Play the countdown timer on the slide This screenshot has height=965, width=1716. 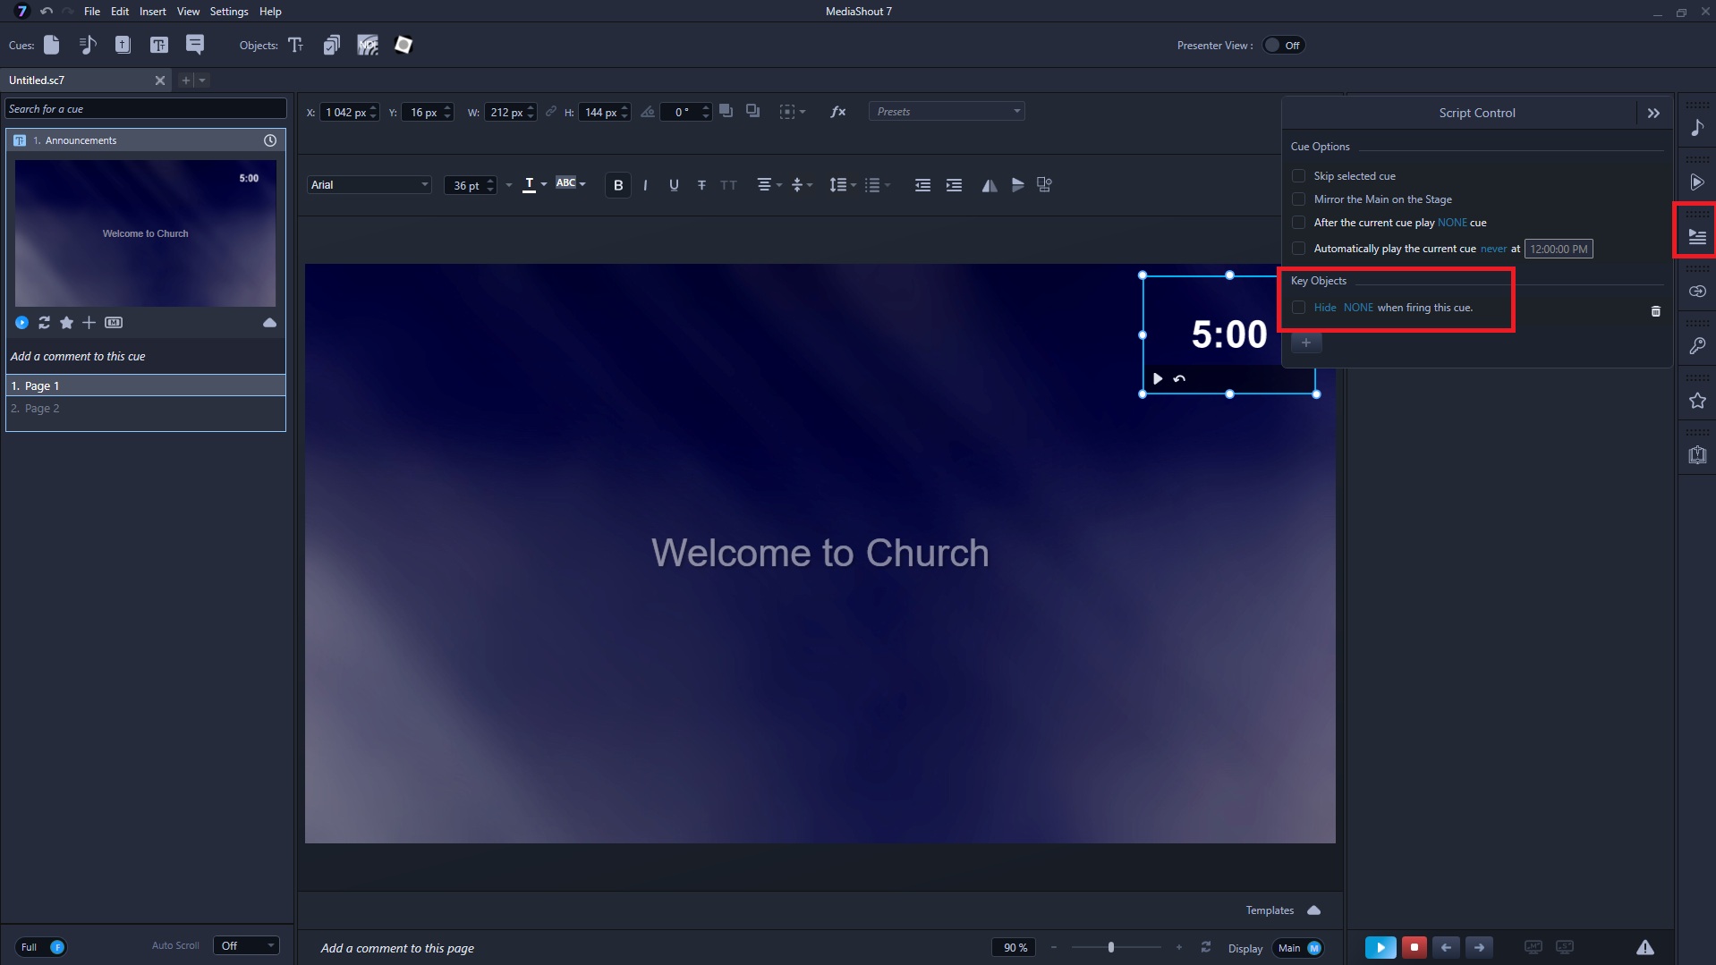click(x=1158, y=378)
